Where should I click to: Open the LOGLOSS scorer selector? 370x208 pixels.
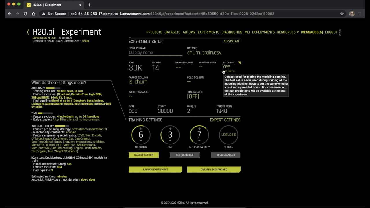click(228, 135)
